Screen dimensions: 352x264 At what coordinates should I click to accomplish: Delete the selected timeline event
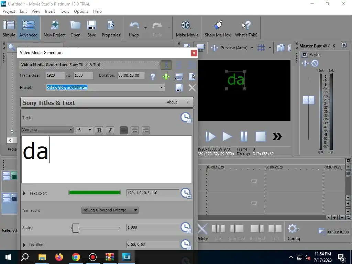[x=202, y=232]
